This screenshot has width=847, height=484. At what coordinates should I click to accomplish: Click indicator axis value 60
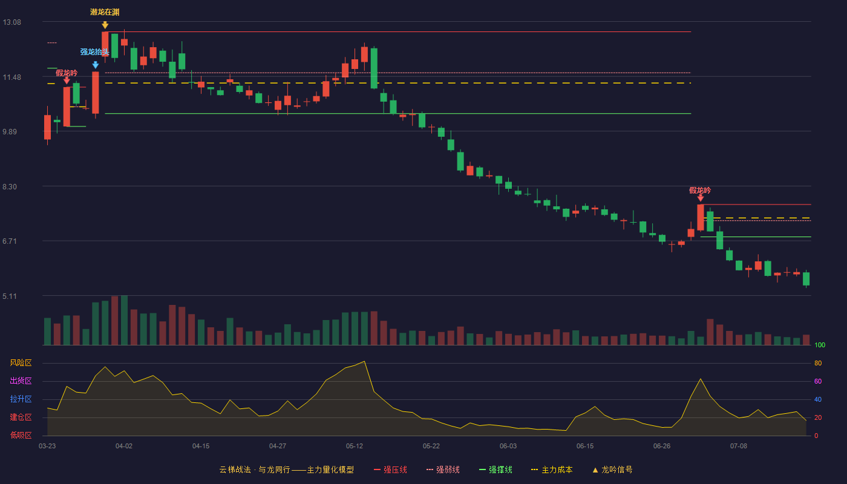click(818, 382)
